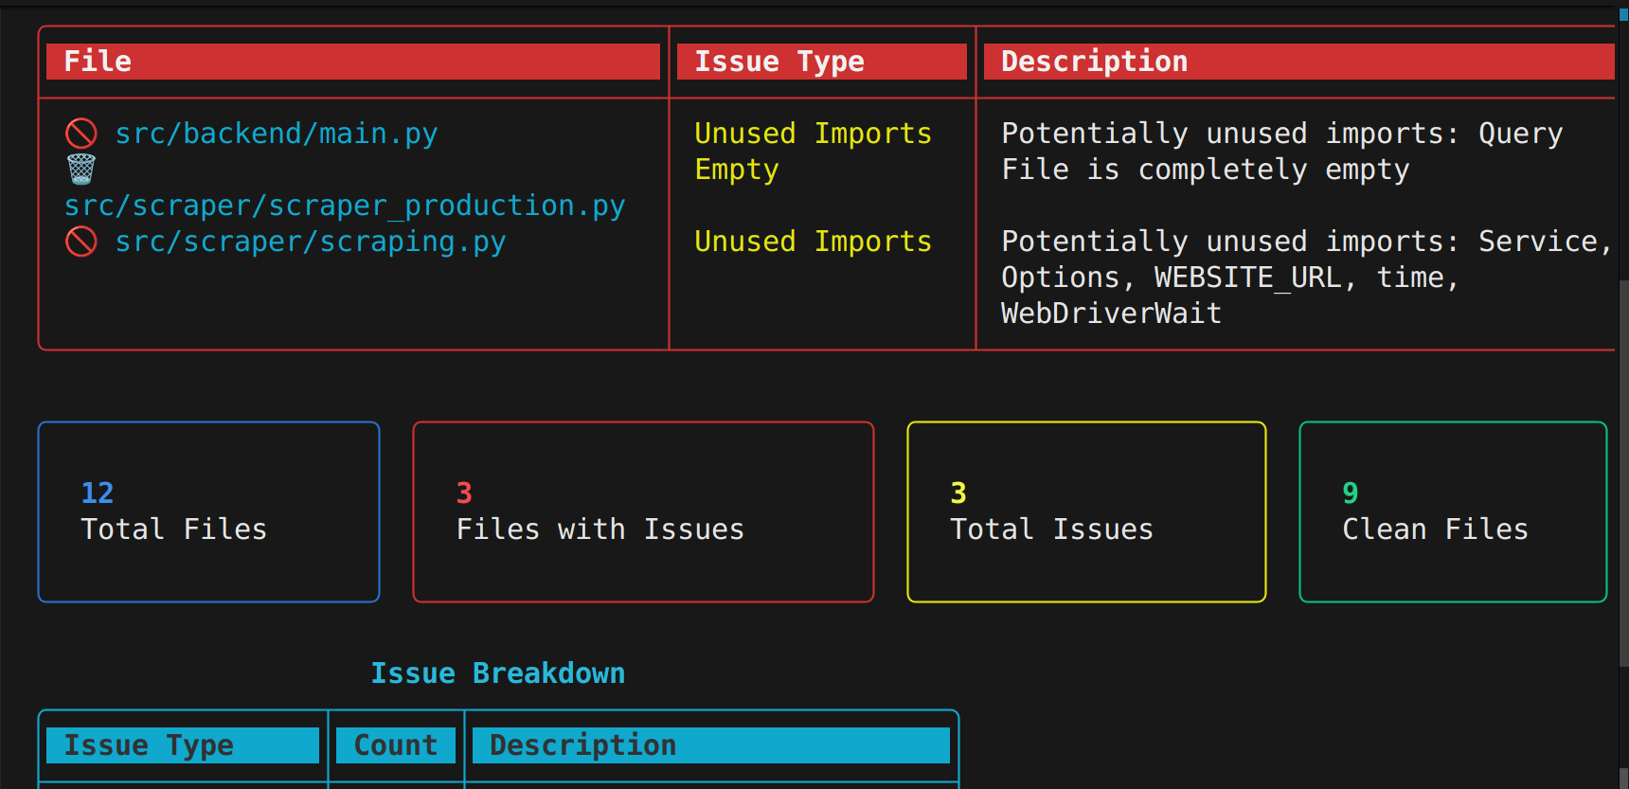The image size is (1629, 789).
Task: Click the trash can icon for empty file
Action: 81,170
